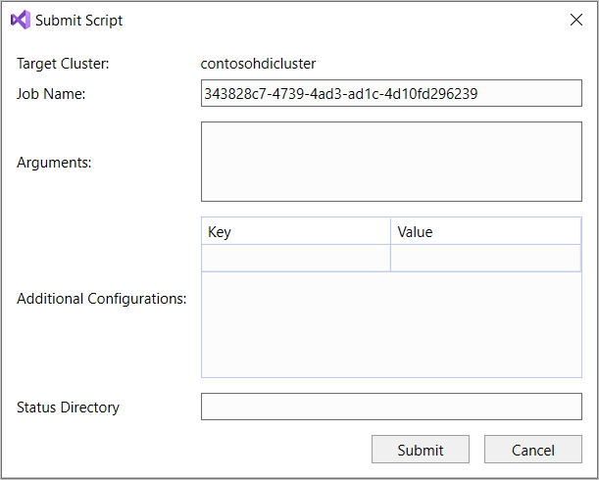Focus the Status Directory input field
The height and width of the screenshot is (480, 599).
pos(390,407)
